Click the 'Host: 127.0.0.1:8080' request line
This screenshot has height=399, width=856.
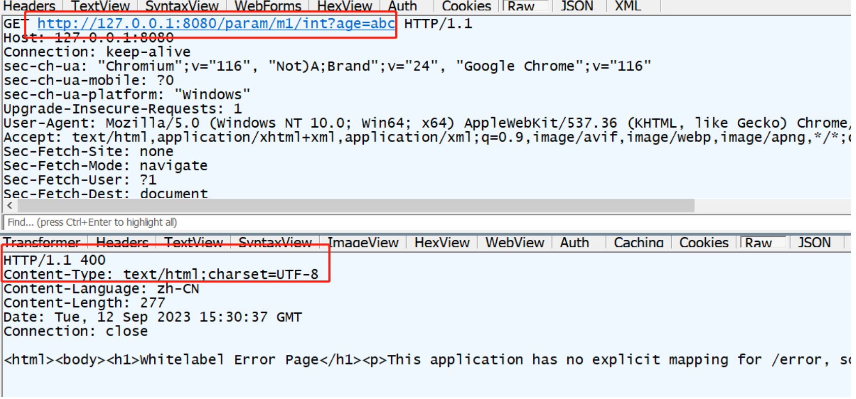pyautogui.click(x=88, y=38)
